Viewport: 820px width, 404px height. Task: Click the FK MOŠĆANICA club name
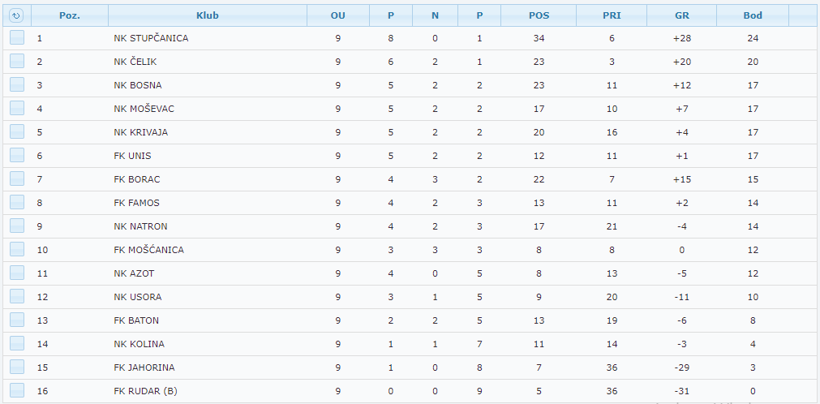[x=148, y=250]
